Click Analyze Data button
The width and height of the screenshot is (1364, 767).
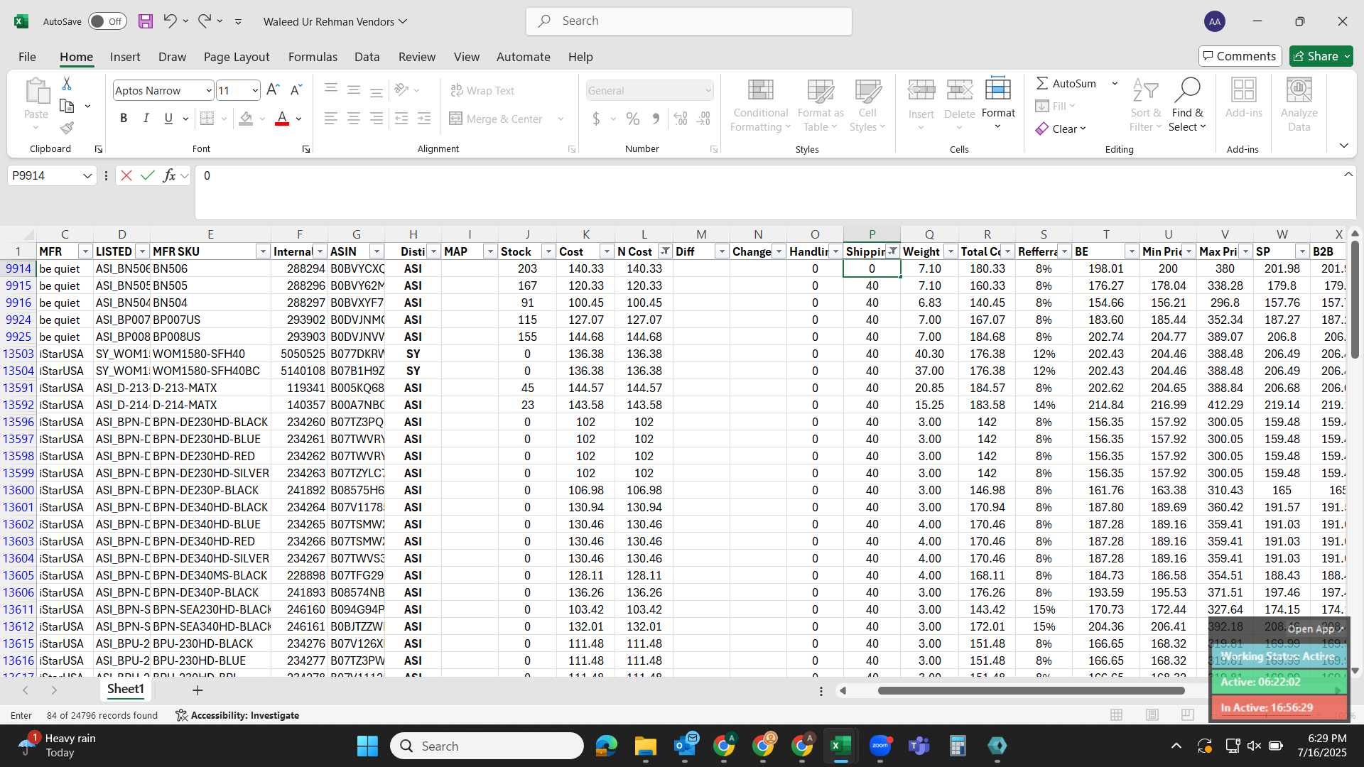(x=1299, y=105)
